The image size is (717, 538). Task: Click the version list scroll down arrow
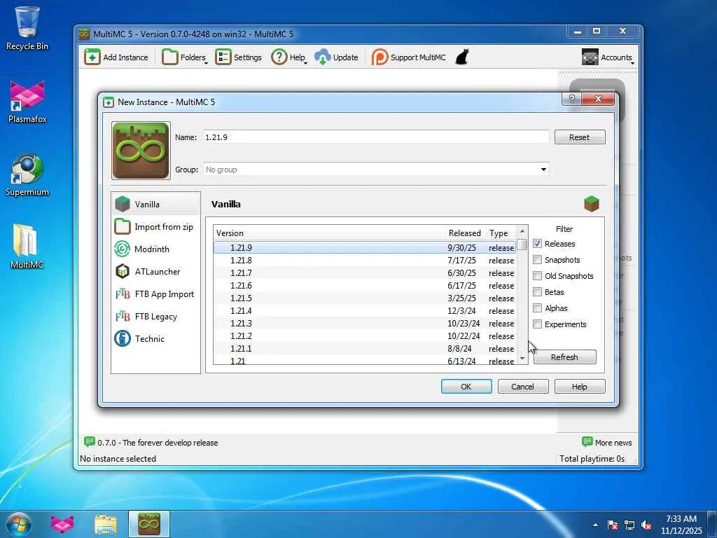click(522, 359)
